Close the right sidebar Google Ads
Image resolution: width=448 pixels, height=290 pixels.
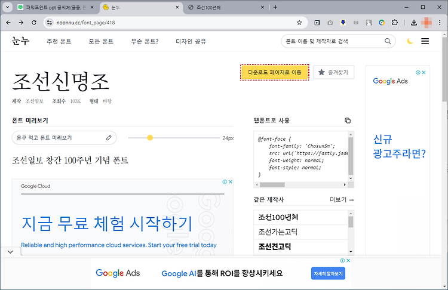(x=424, y=73)
